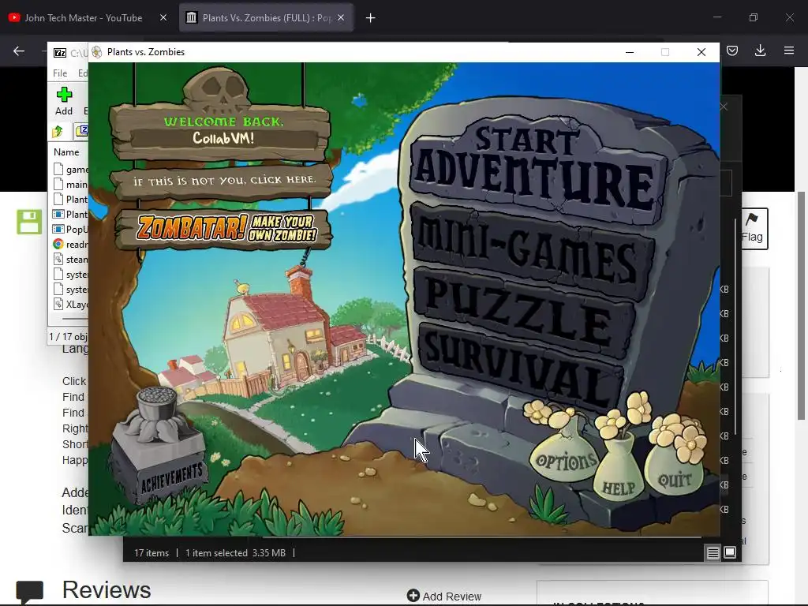Select the 'game' file row icon in 7-Zip
The height and width of the screenshot is (606, 808).
(x=58, y=169)
